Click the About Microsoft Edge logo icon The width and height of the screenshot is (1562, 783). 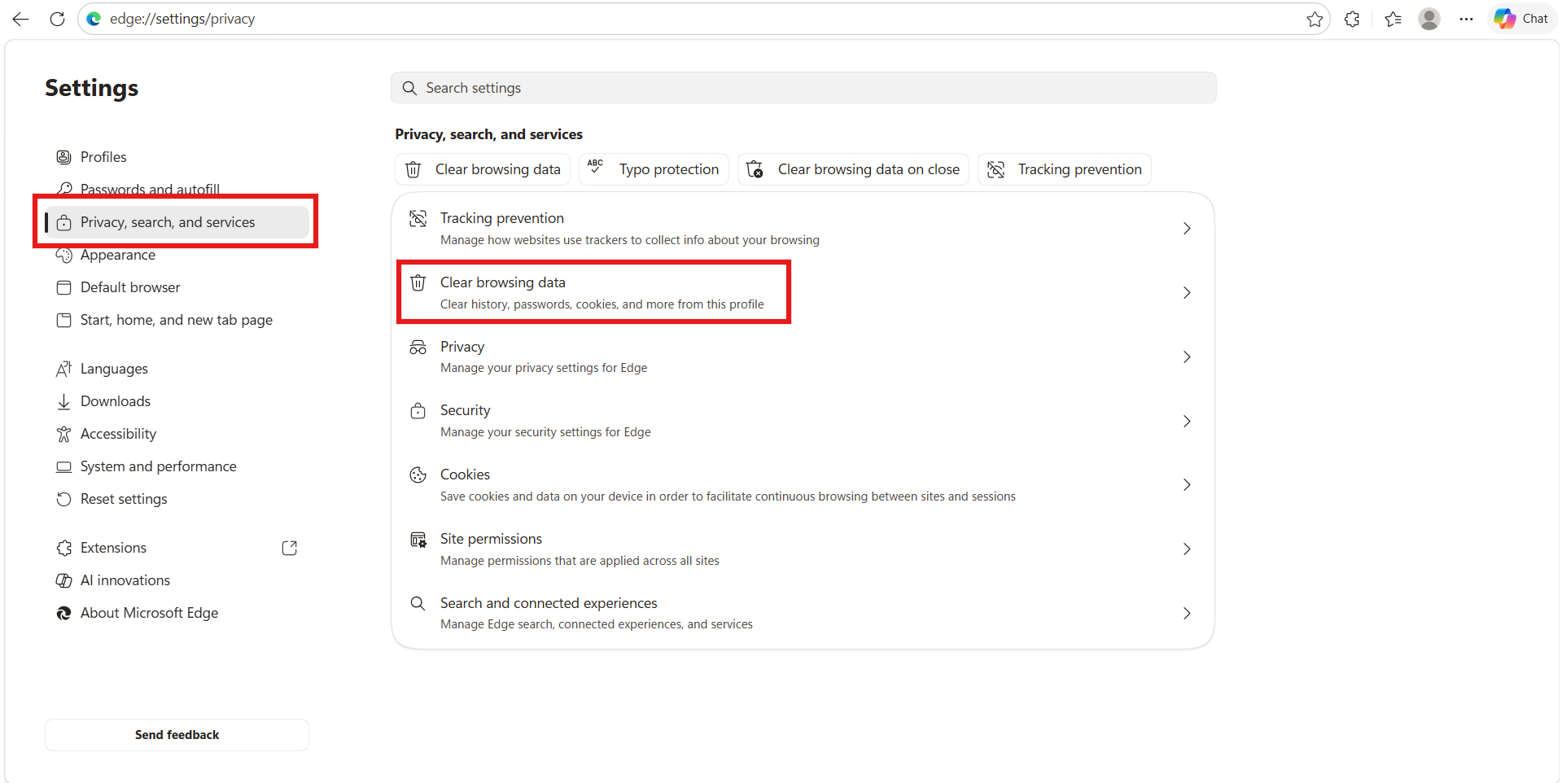63,613
